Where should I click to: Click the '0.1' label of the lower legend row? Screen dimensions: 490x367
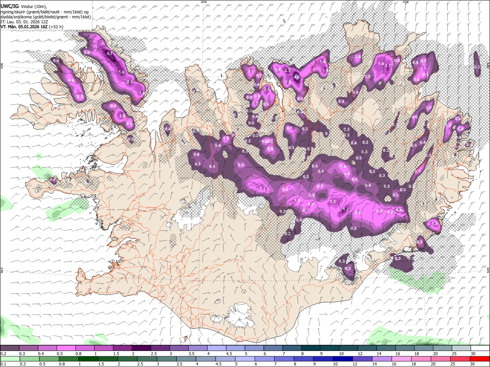click(x=3, y=364)
